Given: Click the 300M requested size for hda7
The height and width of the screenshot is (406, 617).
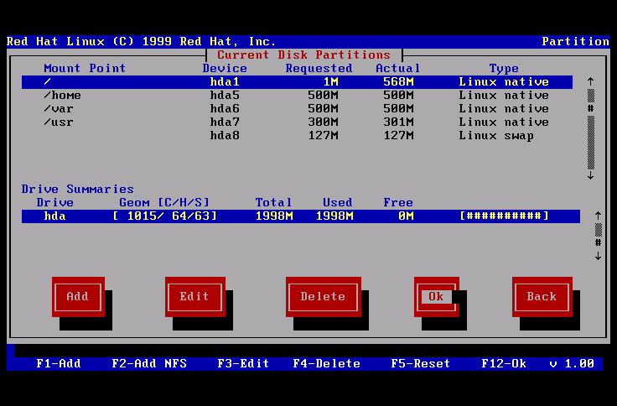Looking at the screenshot, I should click(x=323, y=122).
